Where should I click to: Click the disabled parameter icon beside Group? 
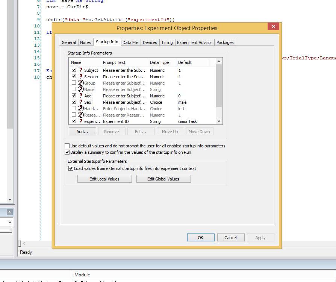[80, 83]
